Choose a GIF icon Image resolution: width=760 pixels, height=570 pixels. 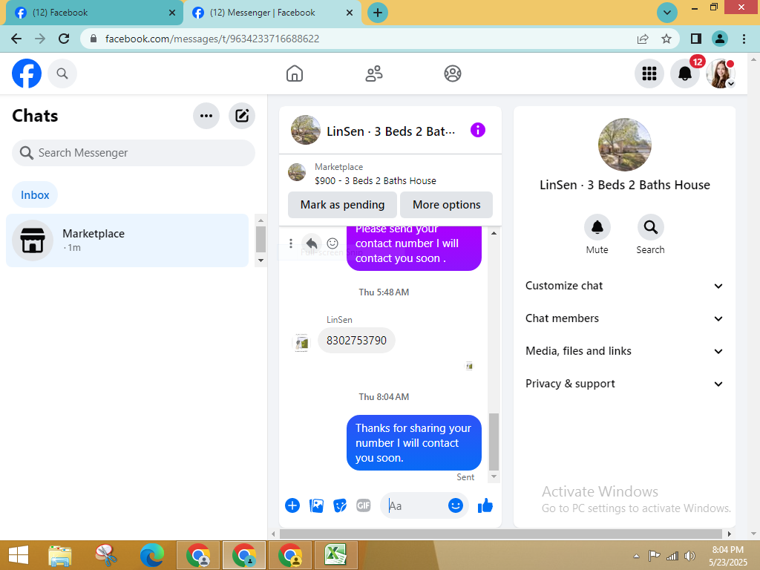coord(363,505)
